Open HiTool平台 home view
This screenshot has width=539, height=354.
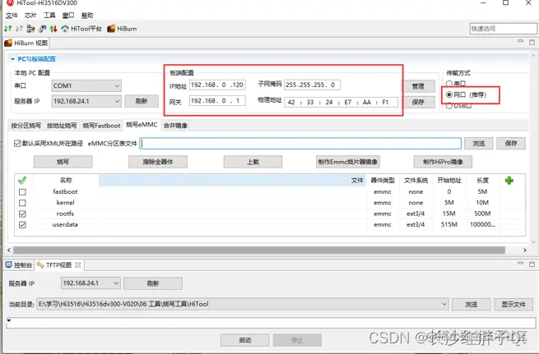pyautogui.click(x=81, y=29)
